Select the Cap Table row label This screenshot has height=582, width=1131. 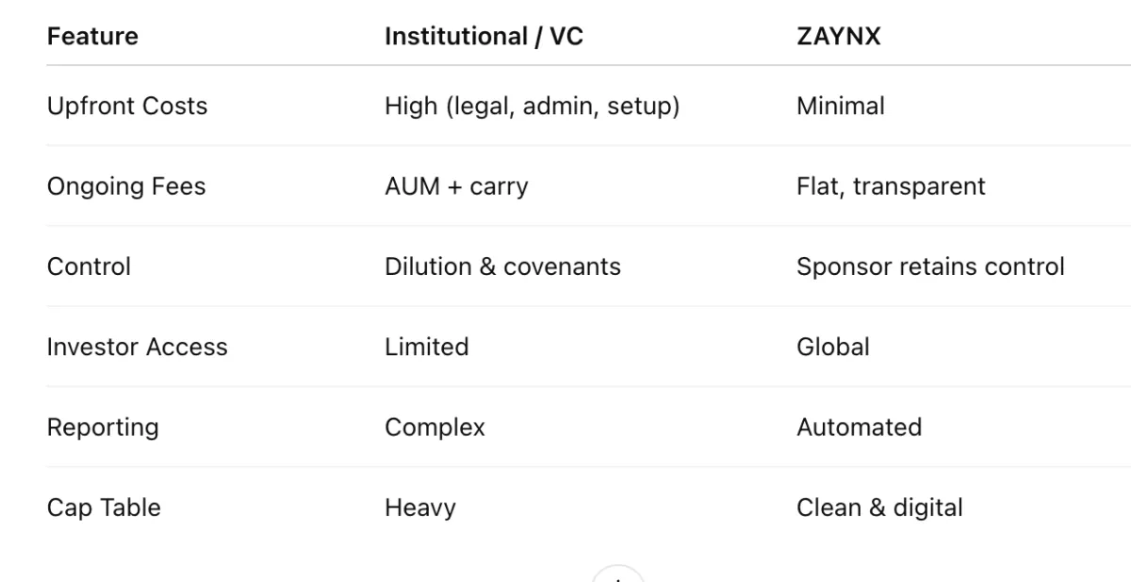(x=104, y=508)
